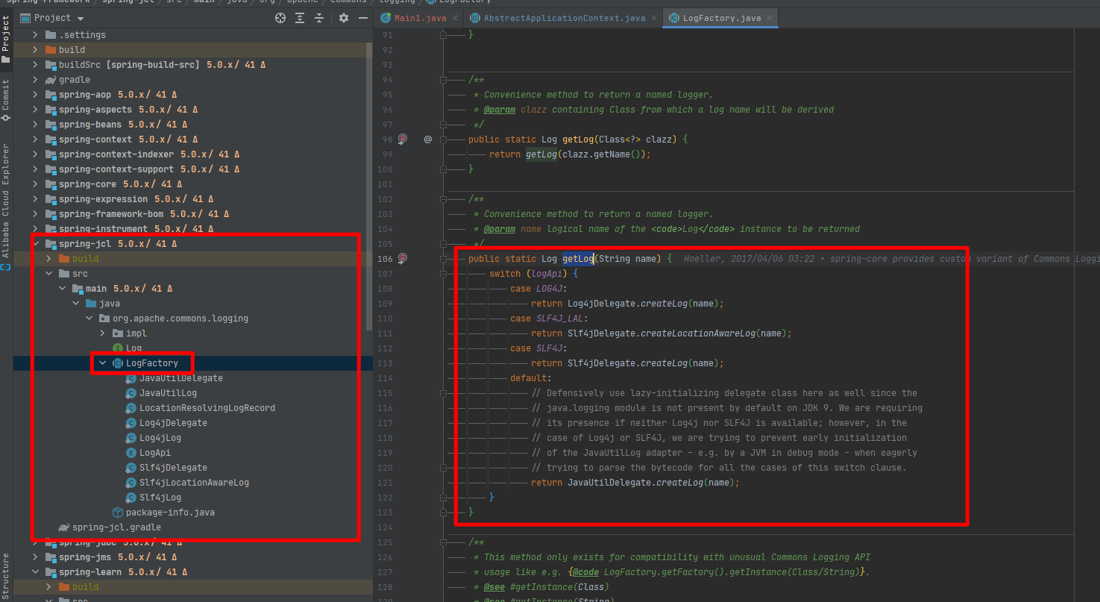Select the spring-jms module
The width and height of the screenshot is (1100, 602).
click(85, 557)
